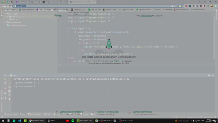The height and width of the screenshot is (123, 218).
Task: Open Version Control tool window
Action: [x=11, y=114]
